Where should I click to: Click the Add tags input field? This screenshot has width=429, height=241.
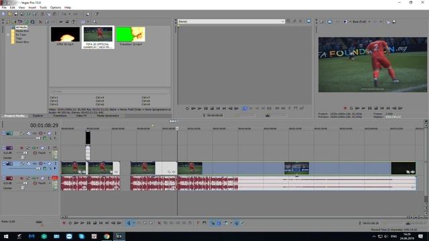pos(109,91)
